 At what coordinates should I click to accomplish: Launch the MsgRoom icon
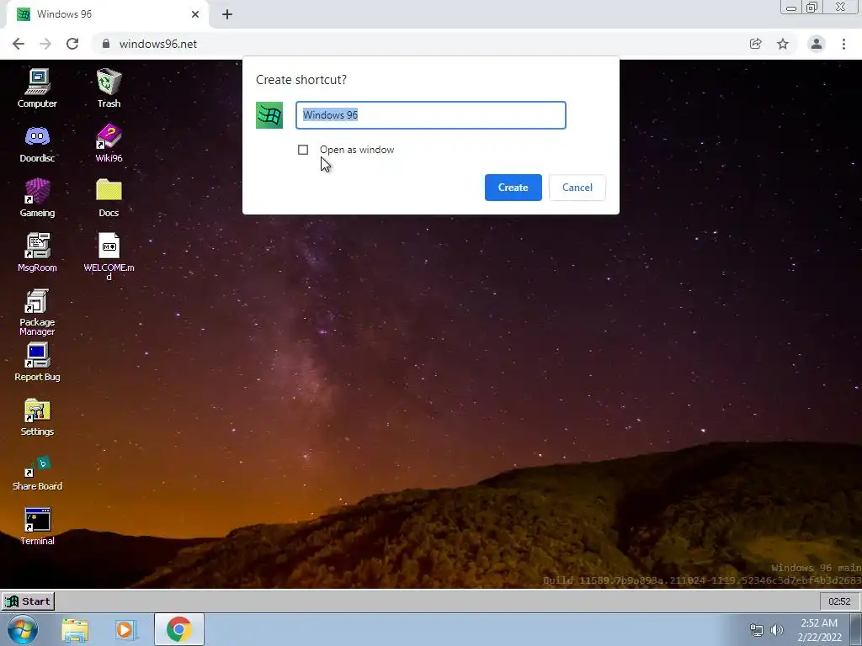click(37, 252)
